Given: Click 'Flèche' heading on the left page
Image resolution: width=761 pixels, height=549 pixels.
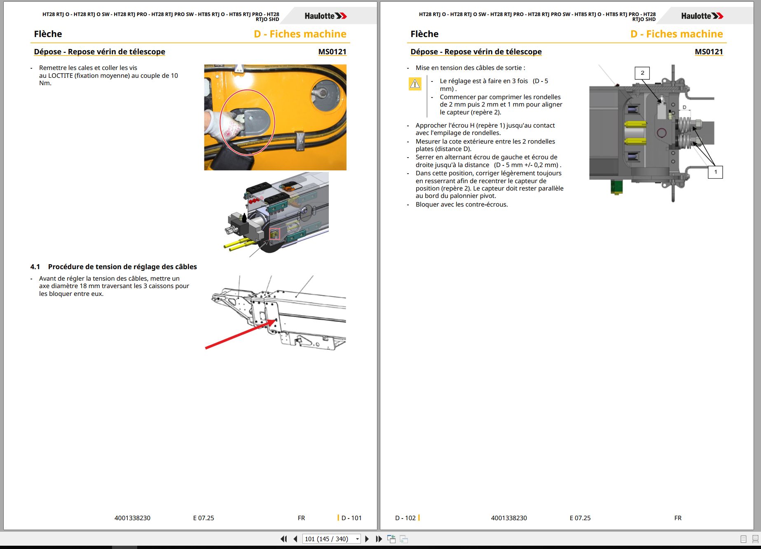Looking at the screenshot, I should 48,34.
